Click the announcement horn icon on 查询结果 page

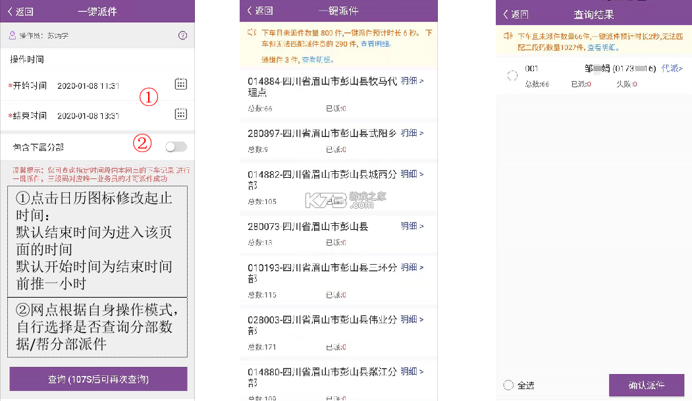(509, 35)
